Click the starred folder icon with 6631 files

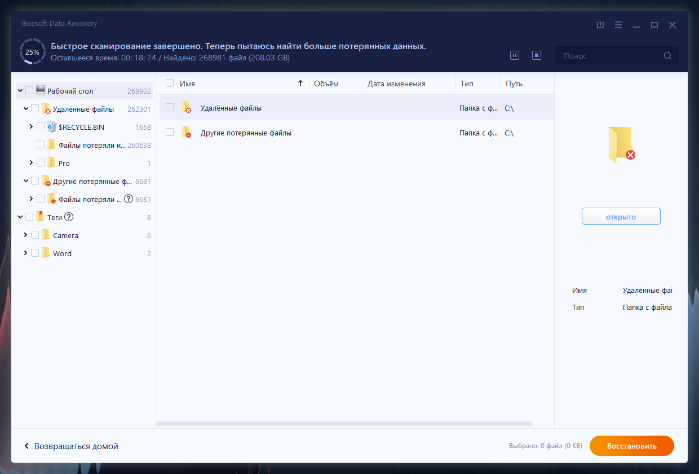pos(52,199)
